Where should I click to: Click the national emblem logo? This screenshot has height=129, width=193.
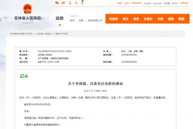[x=28, y=9]
